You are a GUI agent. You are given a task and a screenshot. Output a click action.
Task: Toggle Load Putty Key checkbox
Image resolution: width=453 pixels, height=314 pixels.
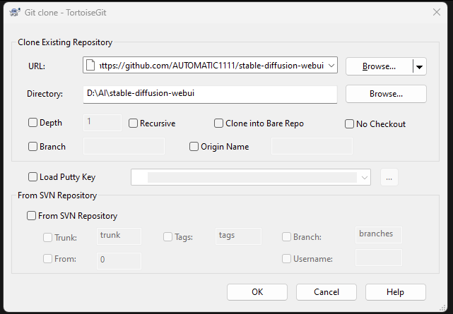pos(33,177)
